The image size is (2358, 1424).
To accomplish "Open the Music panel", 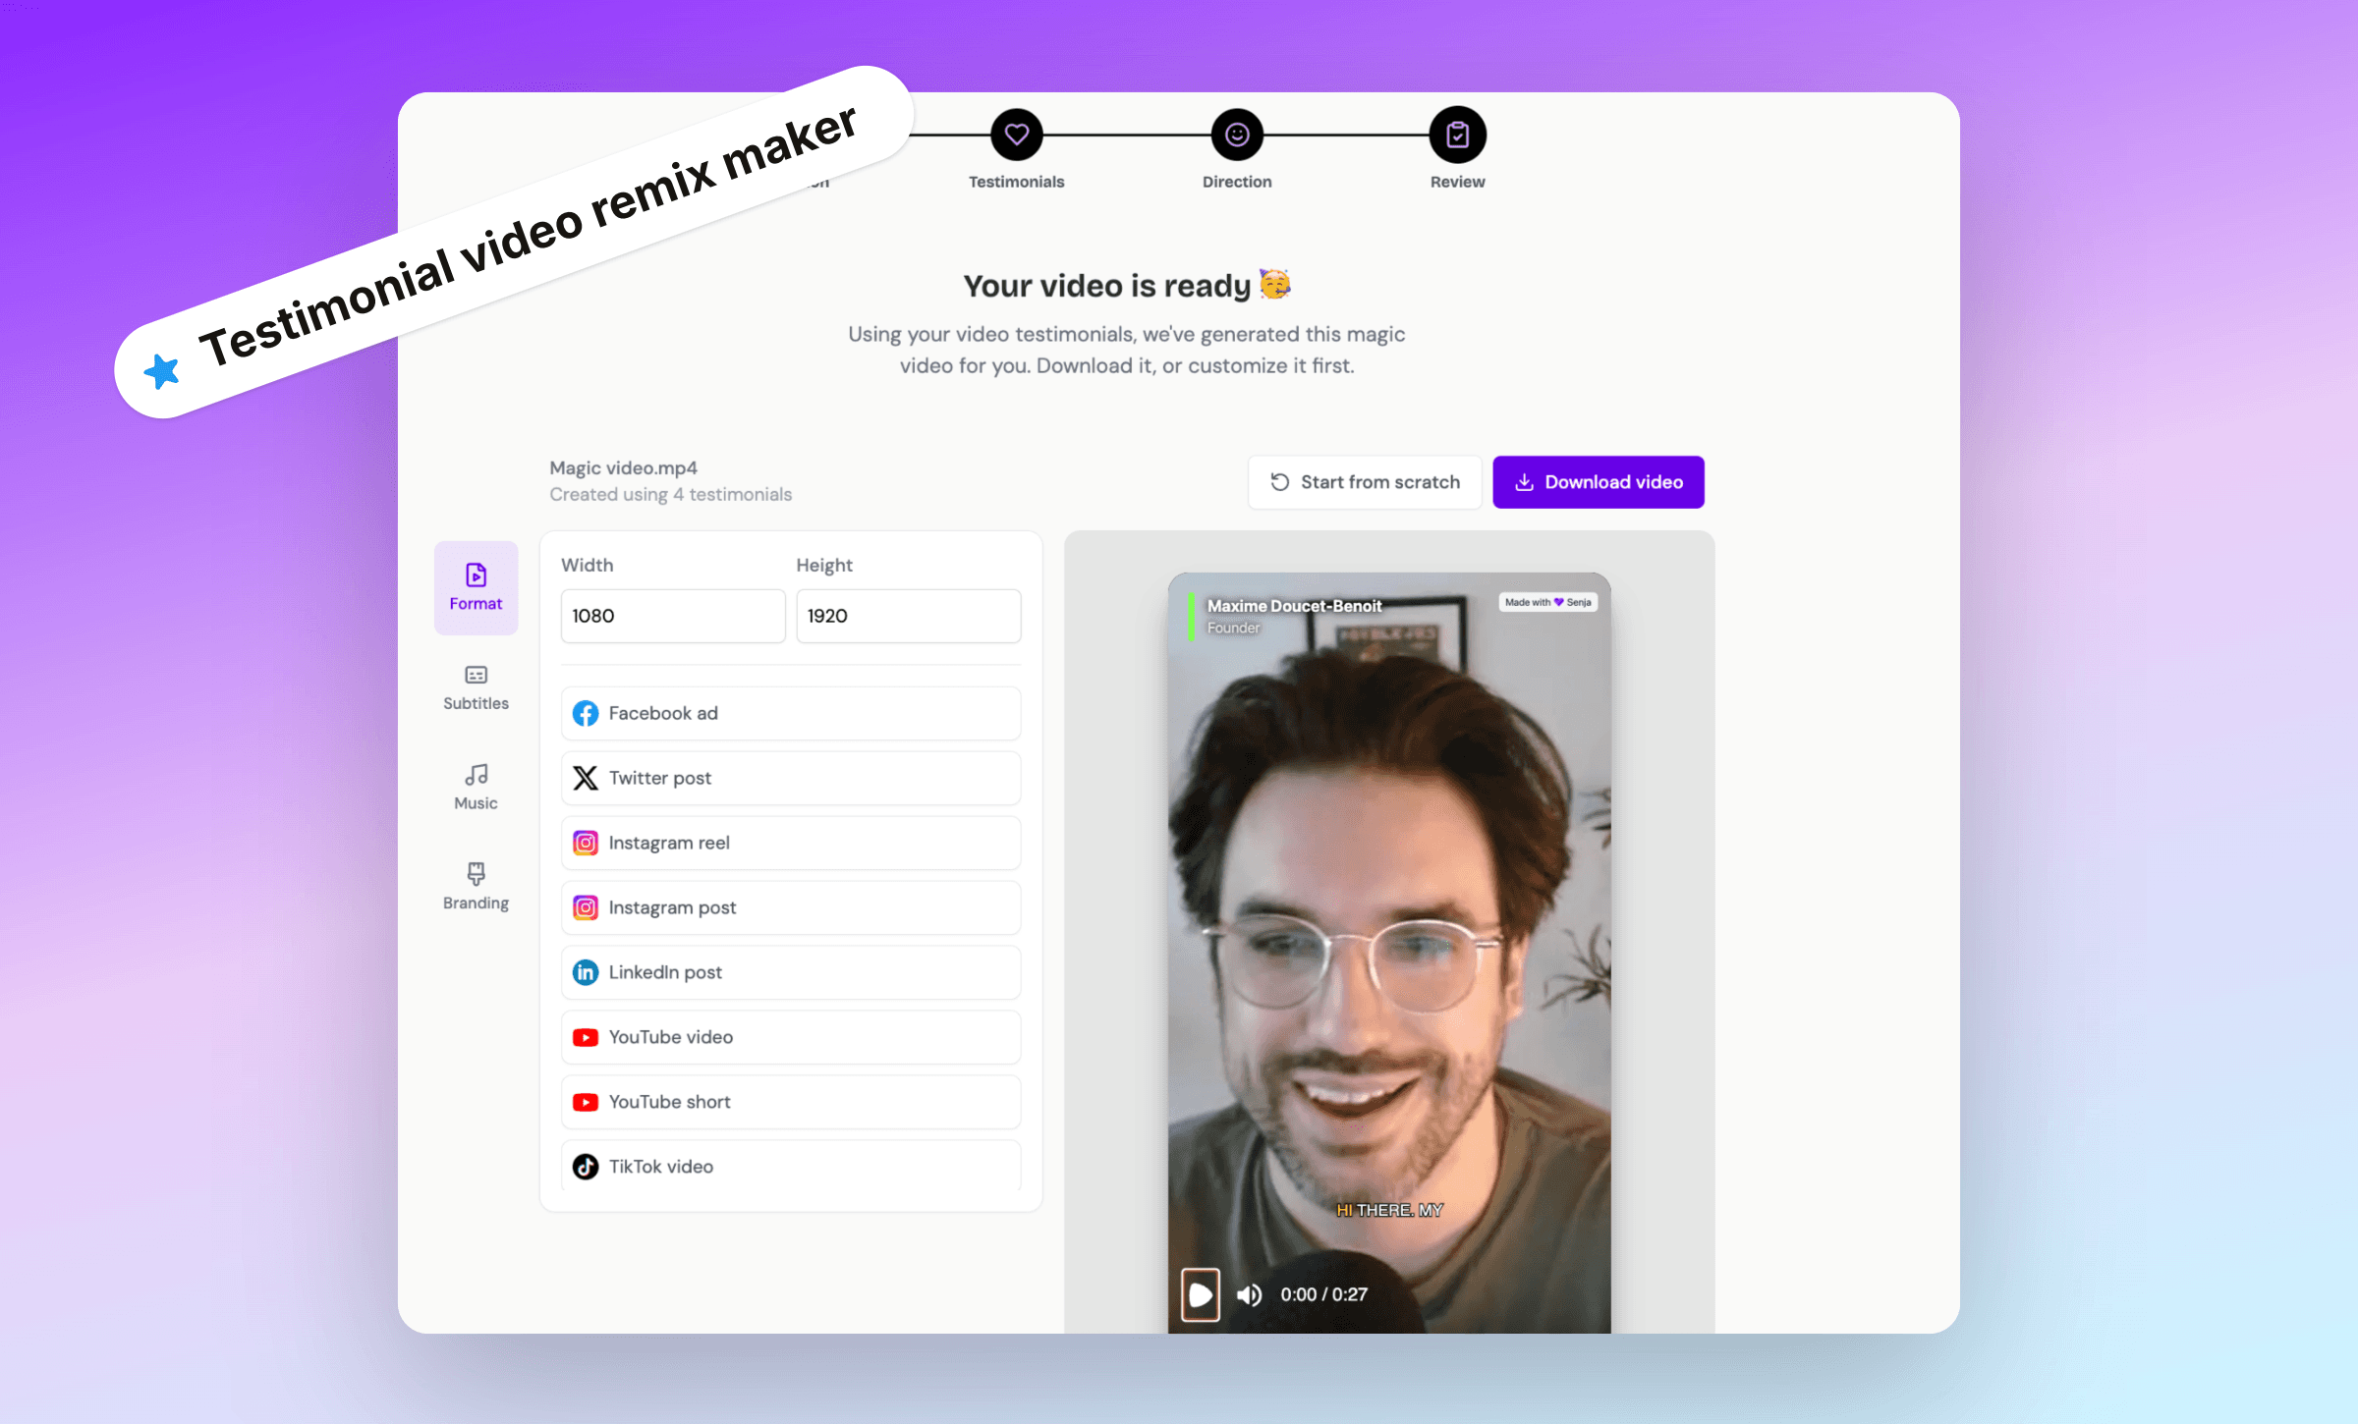I will coord(476,786).
